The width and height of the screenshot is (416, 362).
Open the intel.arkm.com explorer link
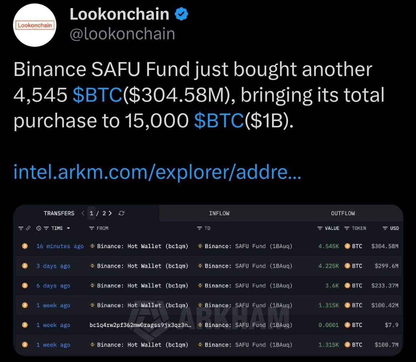click(157, 172)
